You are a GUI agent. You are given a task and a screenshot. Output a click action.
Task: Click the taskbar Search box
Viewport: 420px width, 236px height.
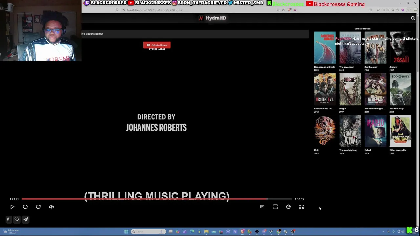pos(148,232)
